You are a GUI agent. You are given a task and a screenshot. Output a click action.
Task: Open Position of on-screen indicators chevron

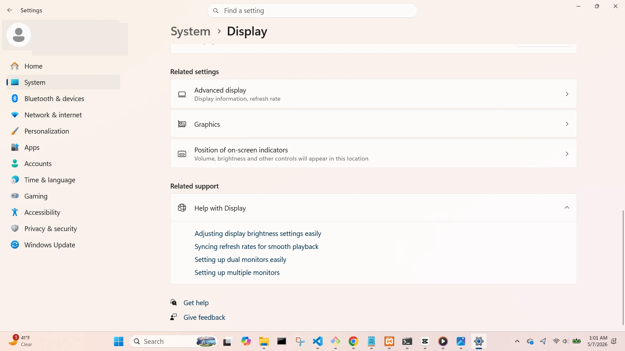(567, 154)
